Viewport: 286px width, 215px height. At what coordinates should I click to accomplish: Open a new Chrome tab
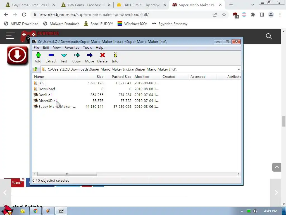coord(231,5)
